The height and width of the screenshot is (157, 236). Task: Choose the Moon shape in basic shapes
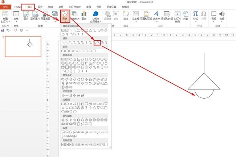(102, 67)
